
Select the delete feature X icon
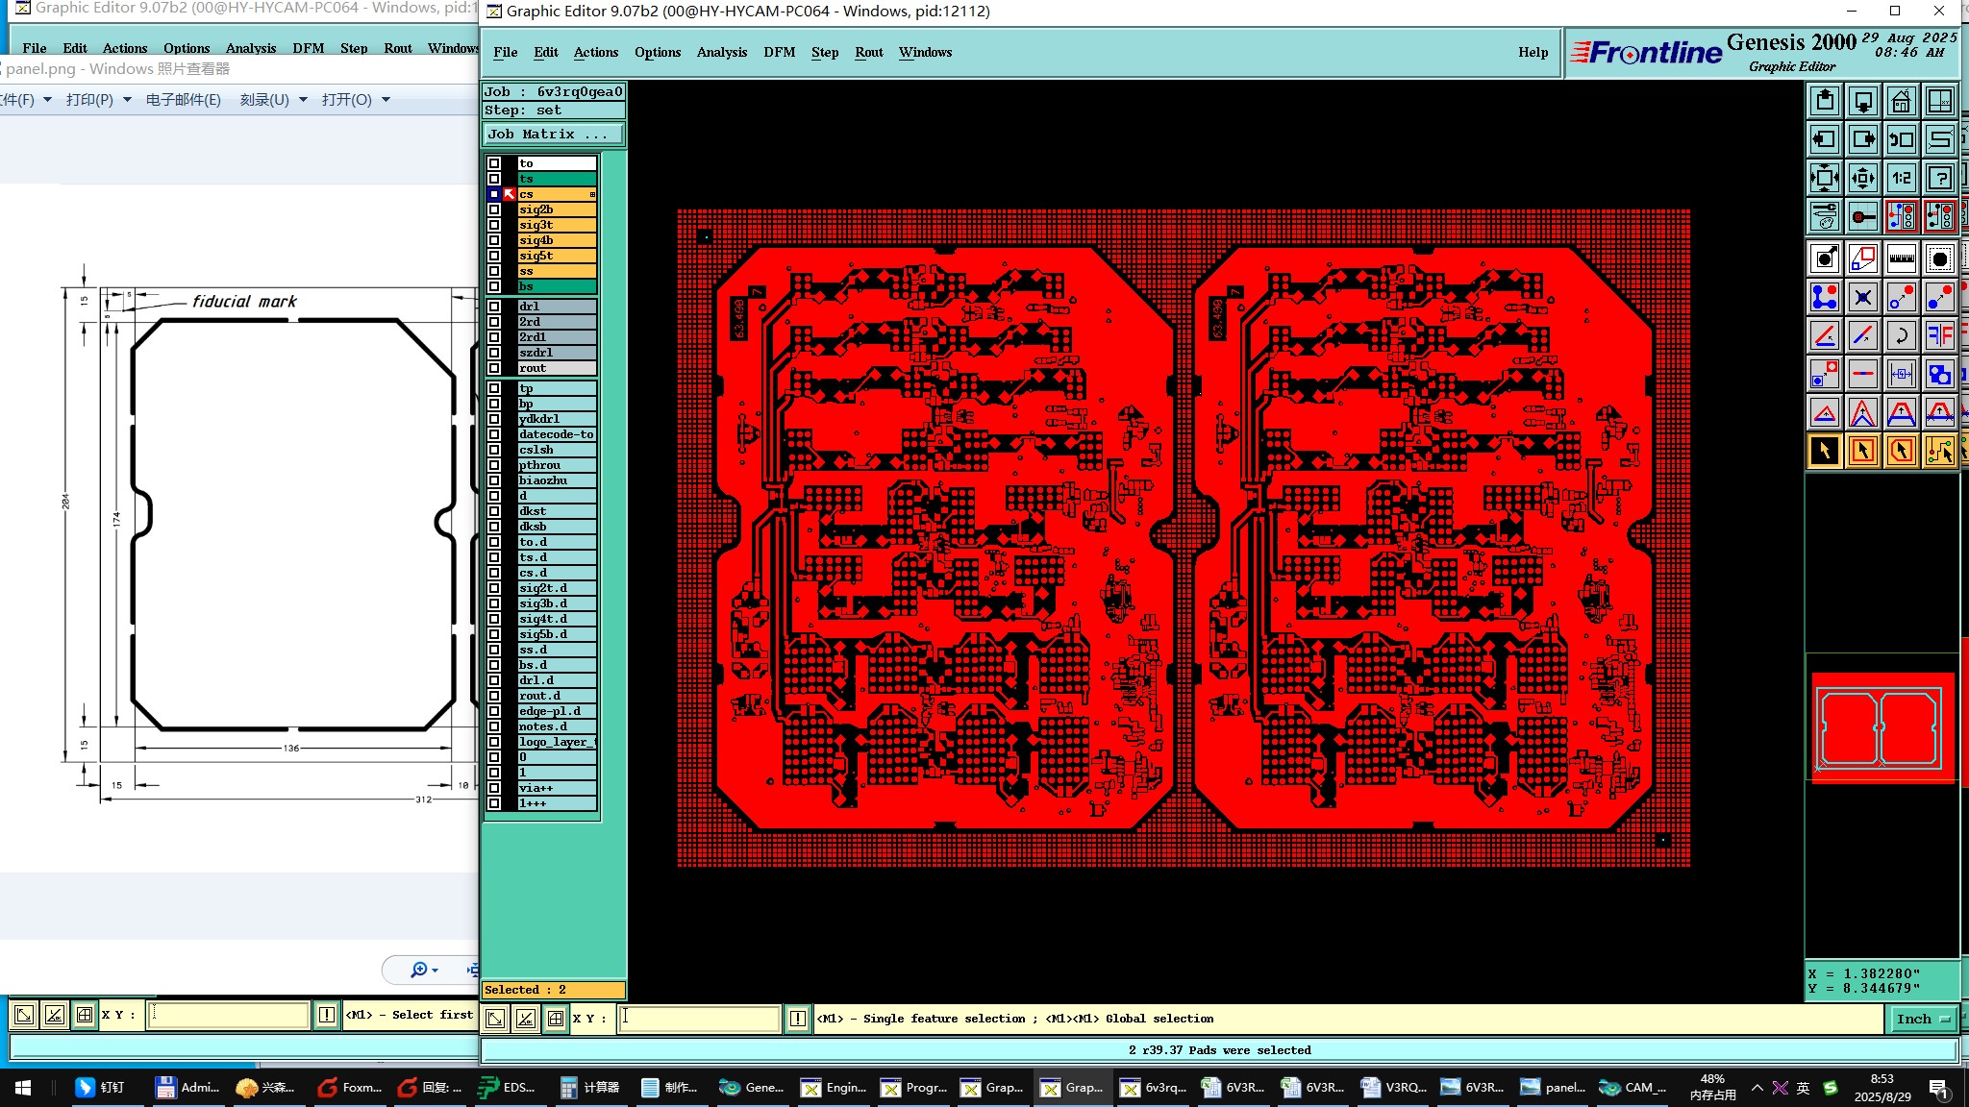(1862, 297)
